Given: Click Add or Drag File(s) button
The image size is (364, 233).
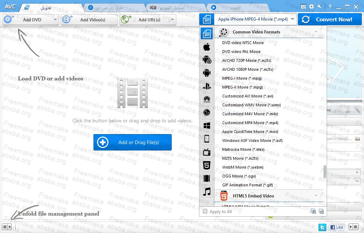Looking at the screenshot, I should [133, 142].
